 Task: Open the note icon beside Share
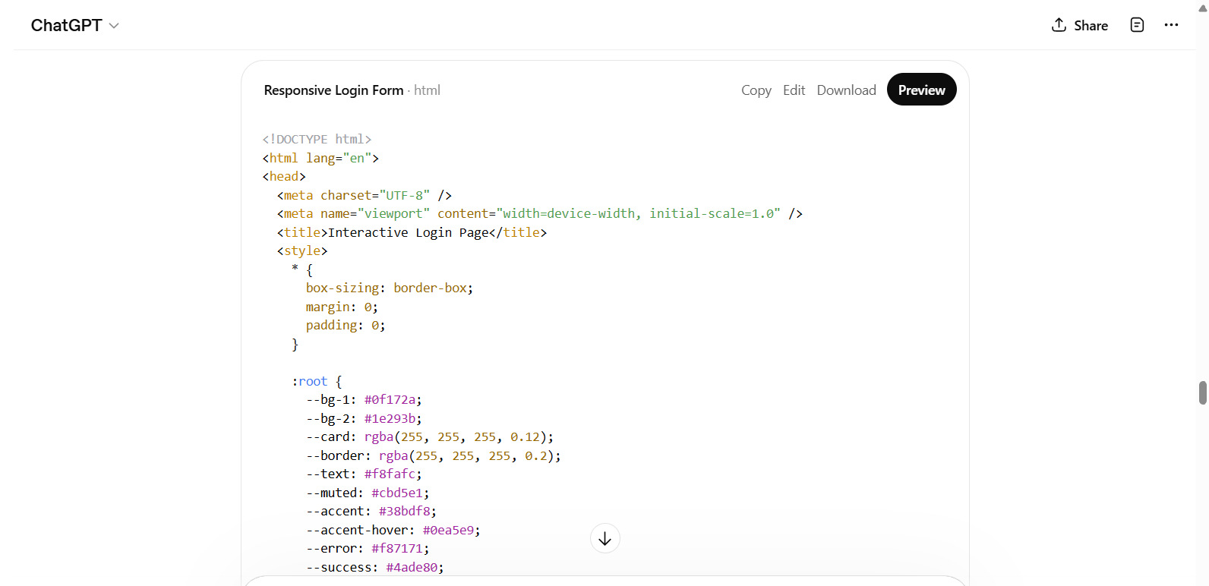point(1137,25)
